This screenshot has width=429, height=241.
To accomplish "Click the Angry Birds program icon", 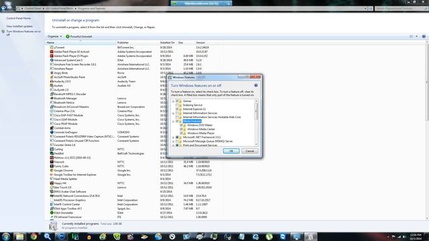I will tap(52, 73).
